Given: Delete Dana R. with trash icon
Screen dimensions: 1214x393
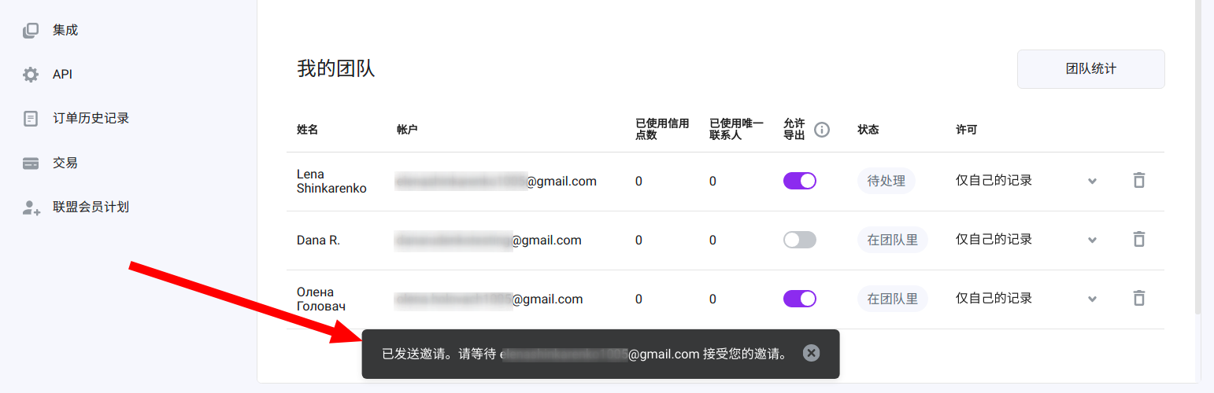Looking at the screenshot, I should [x=1138, y=239].
